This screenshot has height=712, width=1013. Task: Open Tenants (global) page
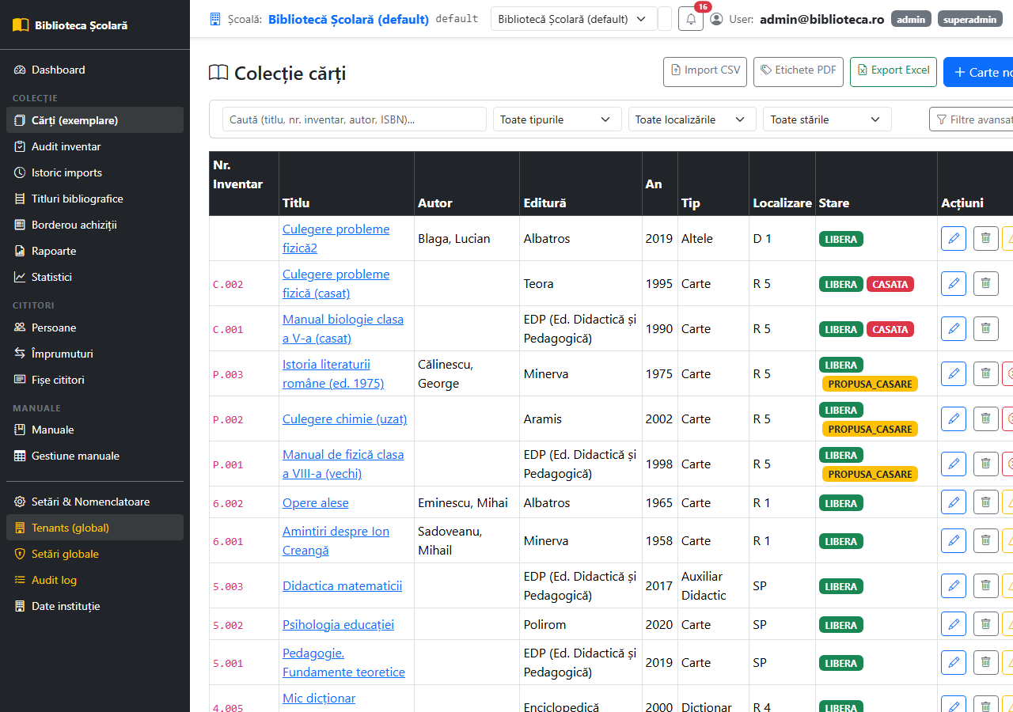pos(95,528)
